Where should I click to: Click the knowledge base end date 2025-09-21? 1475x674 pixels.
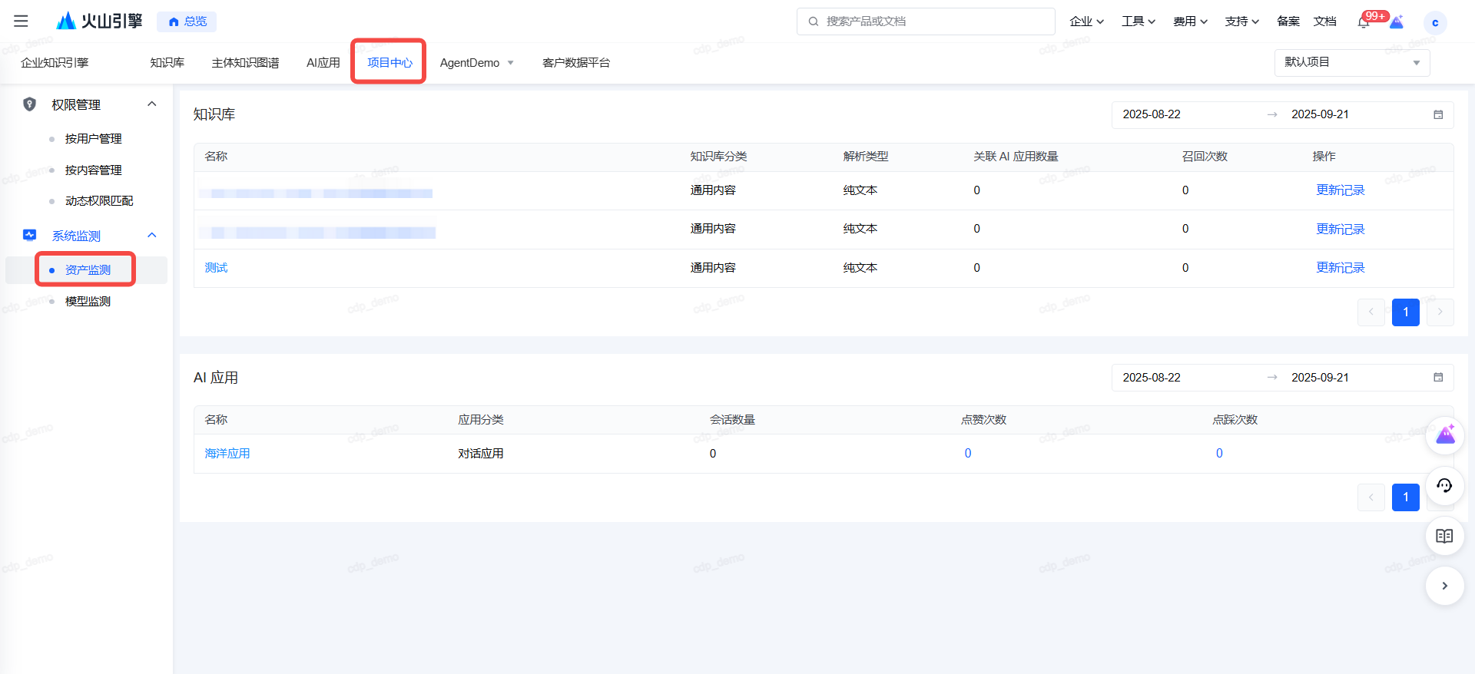[x=1320, y=114]
